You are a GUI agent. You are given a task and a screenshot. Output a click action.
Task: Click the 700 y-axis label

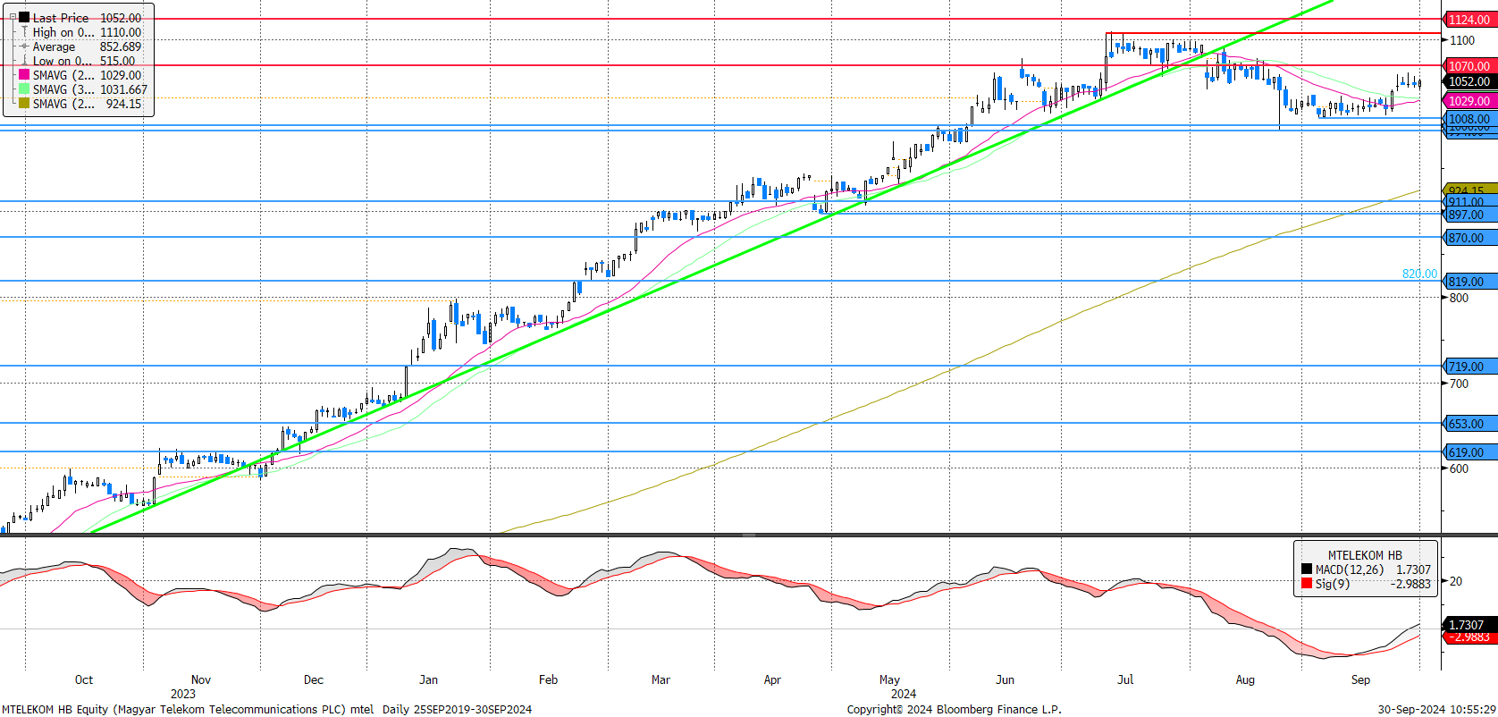(x=1459, y=384)
